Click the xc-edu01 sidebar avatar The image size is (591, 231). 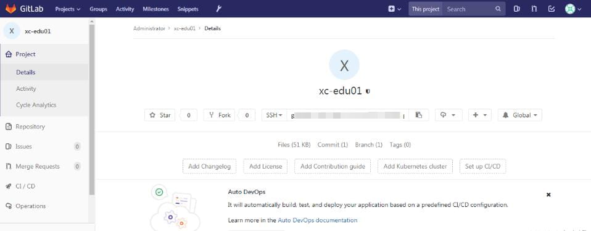click(x=12, y=31)
